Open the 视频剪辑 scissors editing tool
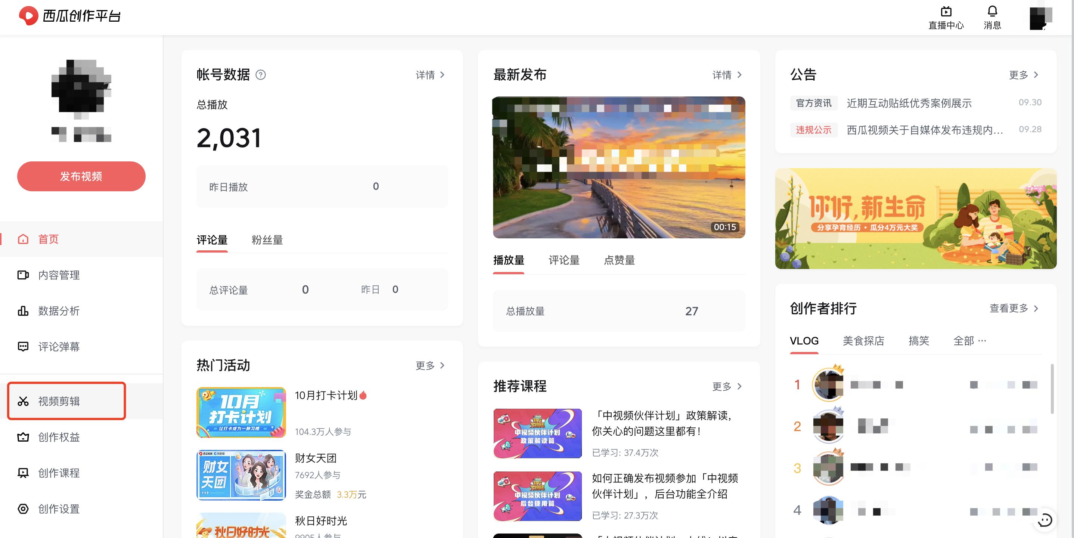 click(x=24, y=401)
